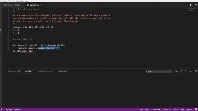
Task: Open the Selection menu
Action: coord(4,1)
